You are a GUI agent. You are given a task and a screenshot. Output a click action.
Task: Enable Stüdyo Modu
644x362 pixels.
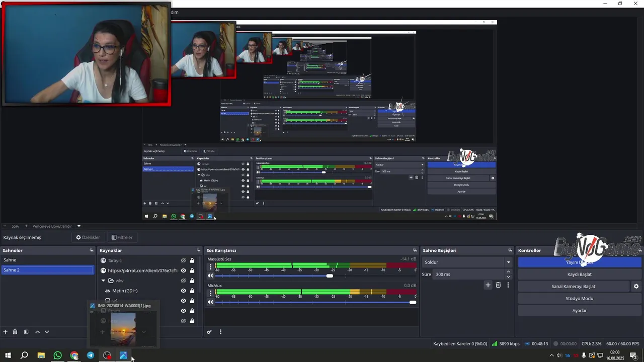pyautogui.click(x=580, y=299)
